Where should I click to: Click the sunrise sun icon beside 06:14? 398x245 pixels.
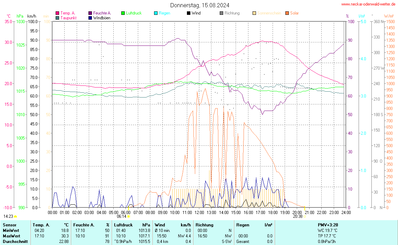[129, 216]
